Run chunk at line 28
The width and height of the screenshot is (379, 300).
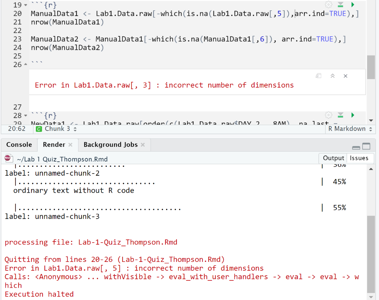[x=353, y=115]
